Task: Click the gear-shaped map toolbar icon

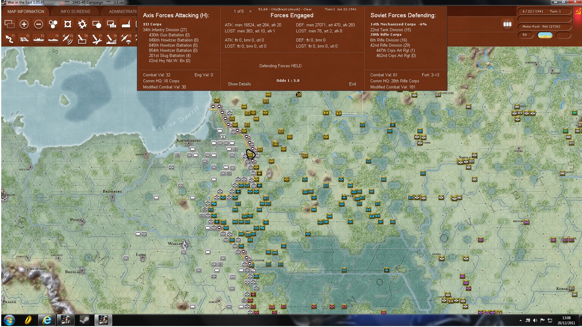Action: (82, 24)
